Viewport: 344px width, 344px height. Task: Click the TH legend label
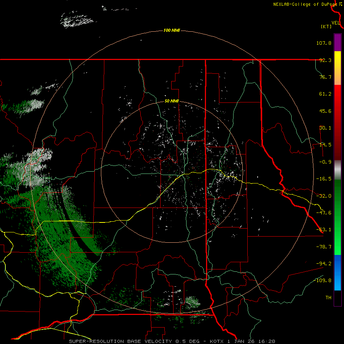tap(328, 298)
